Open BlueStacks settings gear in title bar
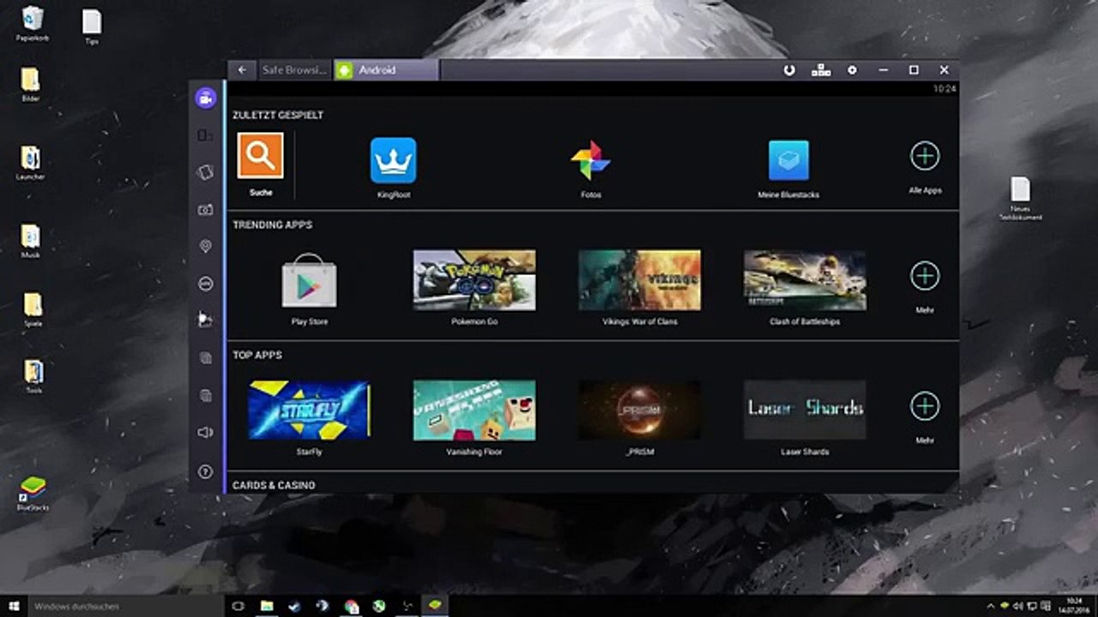Image resolution: width=1098 pixels, height=617 pixels. pyautogui.click(x=852, y=70)
